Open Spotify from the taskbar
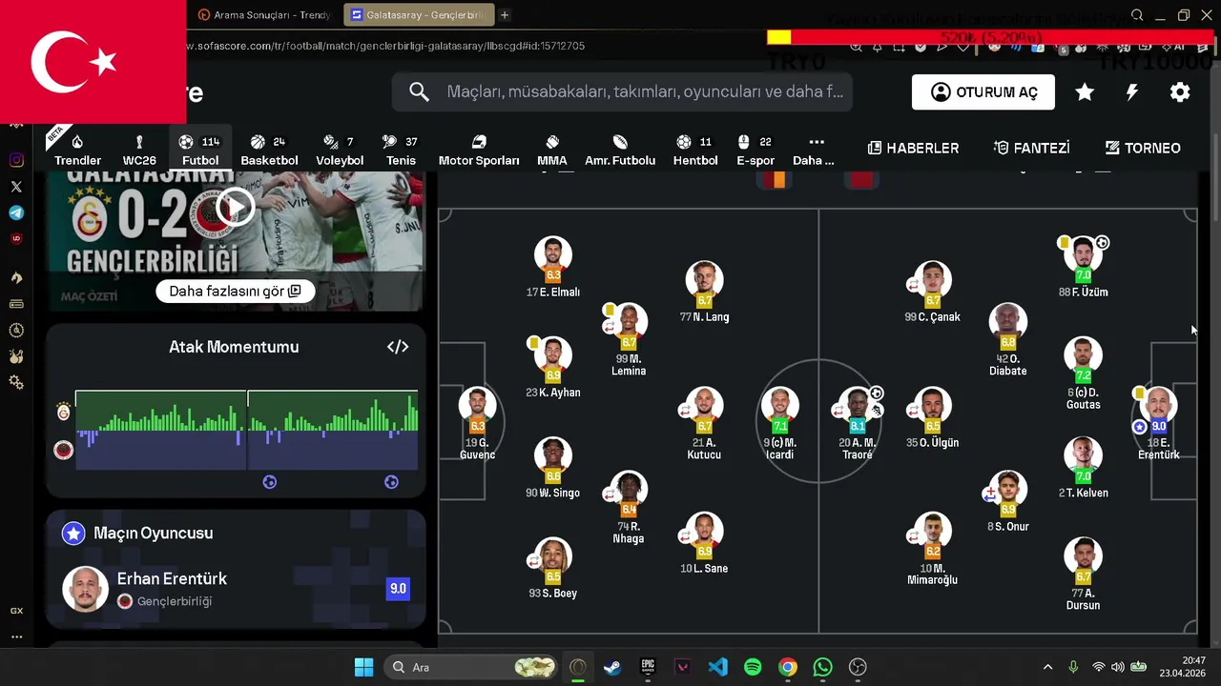 click(x=753, y=667)
